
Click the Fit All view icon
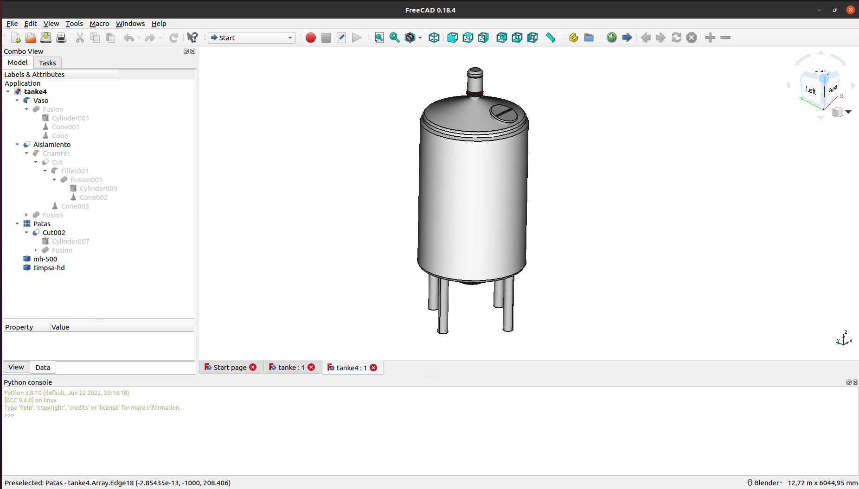tap(379, 38)
